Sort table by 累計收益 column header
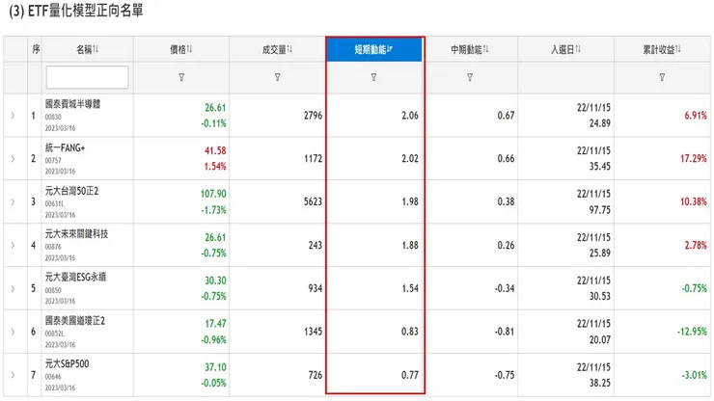Screen dimensions: 714x401 pos(662,49)
